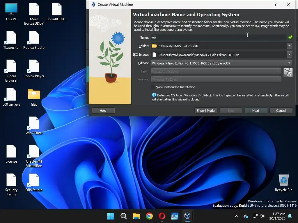Open the Edition dropdown list

221,63
